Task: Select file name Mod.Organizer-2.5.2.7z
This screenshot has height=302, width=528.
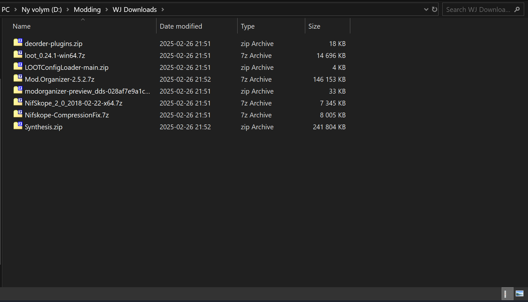Action: point(60,80)
